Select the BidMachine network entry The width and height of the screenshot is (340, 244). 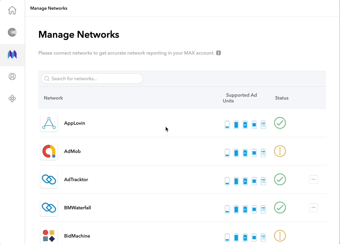pos(77,236)
